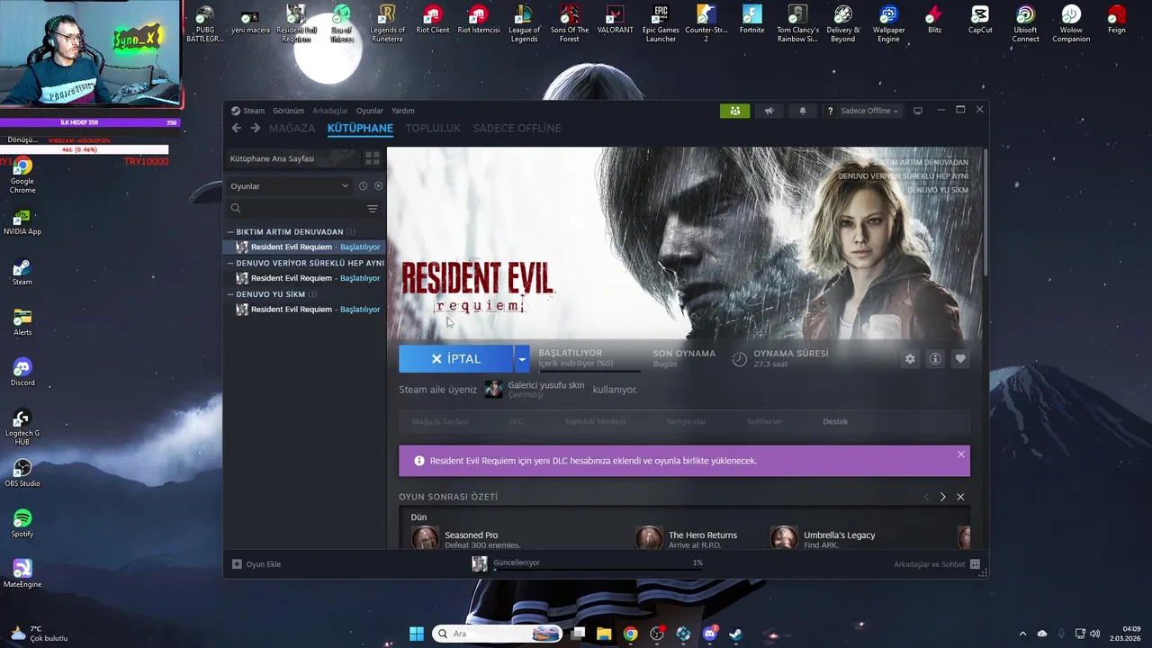
Task: Open Epic Games Launcher desktop shortcut
Action: tap(661, 23)
